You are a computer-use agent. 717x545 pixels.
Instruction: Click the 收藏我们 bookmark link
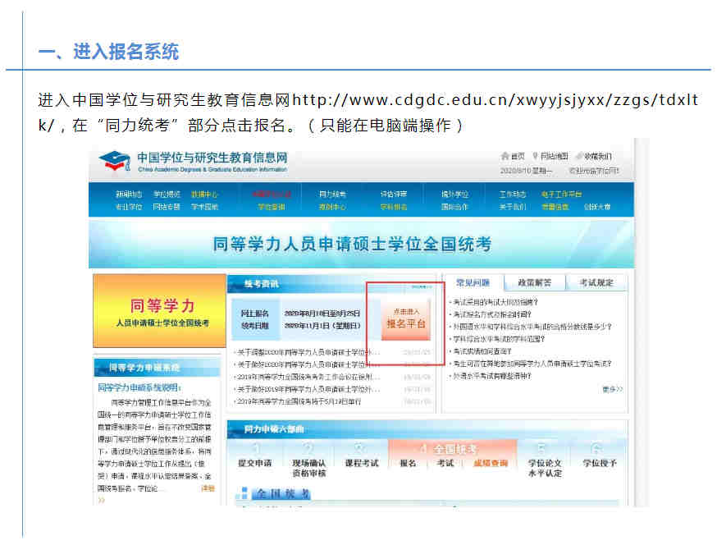pos(597,157)
